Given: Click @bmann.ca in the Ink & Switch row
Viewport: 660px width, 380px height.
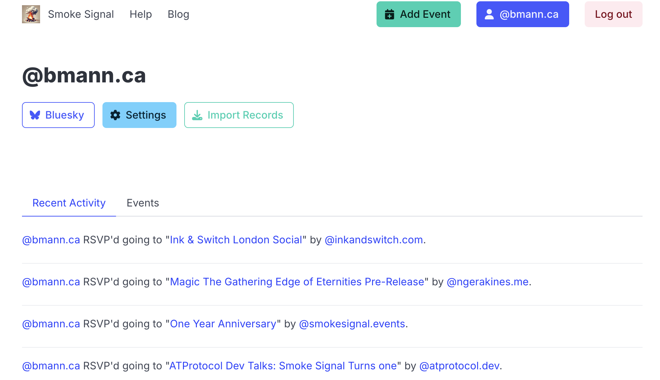Looking at the screenshot, I should point(51,240).
